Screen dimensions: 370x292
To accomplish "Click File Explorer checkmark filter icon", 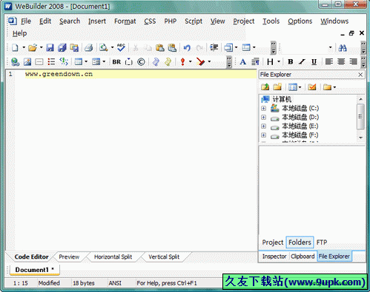I will point(312,87).
